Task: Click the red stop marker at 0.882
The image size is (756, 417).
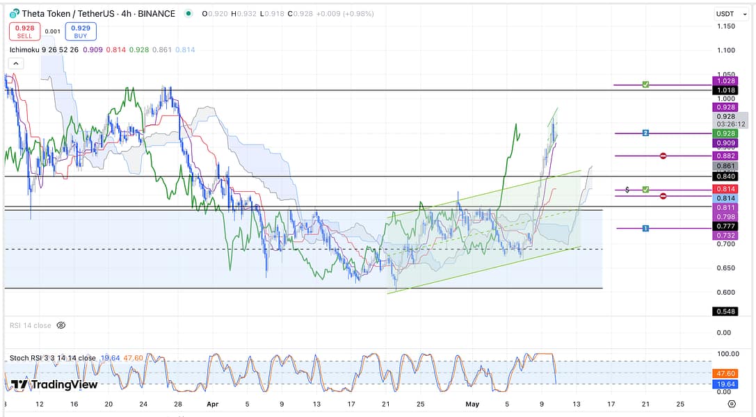Action: tap(663, 156)
